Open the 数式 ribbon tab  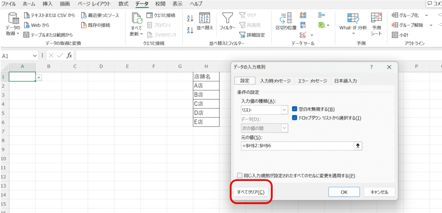(123, 4)
